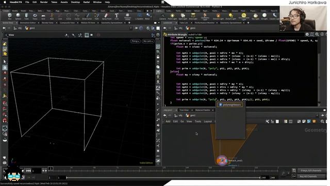This screenshot has width=330, height=186.
Task: Add a Volume Light
Action: click(x=218, y=16)
